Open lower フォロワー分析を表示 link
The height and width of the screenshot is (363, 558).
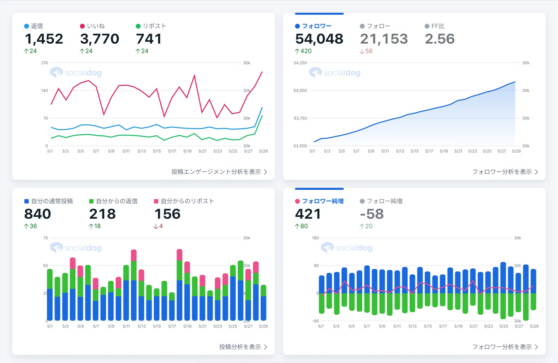[x=502, y=347]
